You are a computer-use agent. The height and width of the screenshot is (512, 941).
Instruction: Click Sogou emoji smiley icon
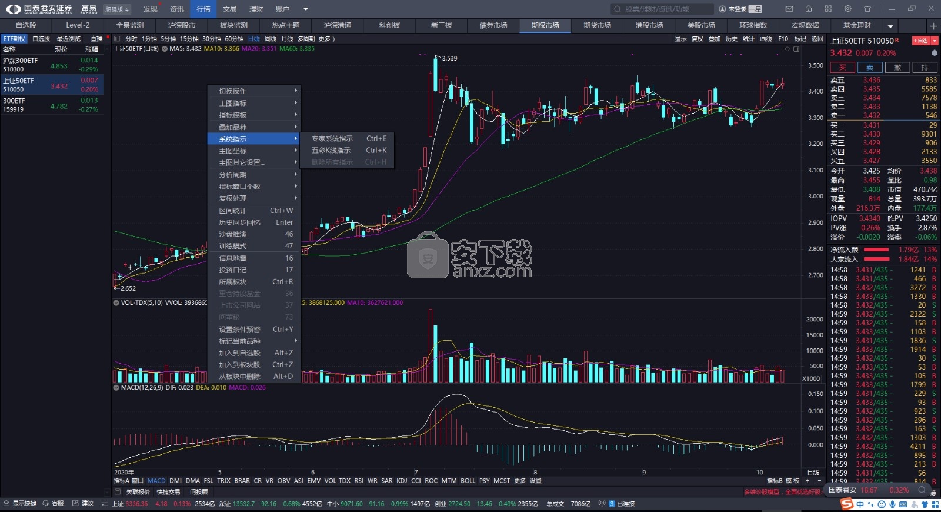coord(882,504)
